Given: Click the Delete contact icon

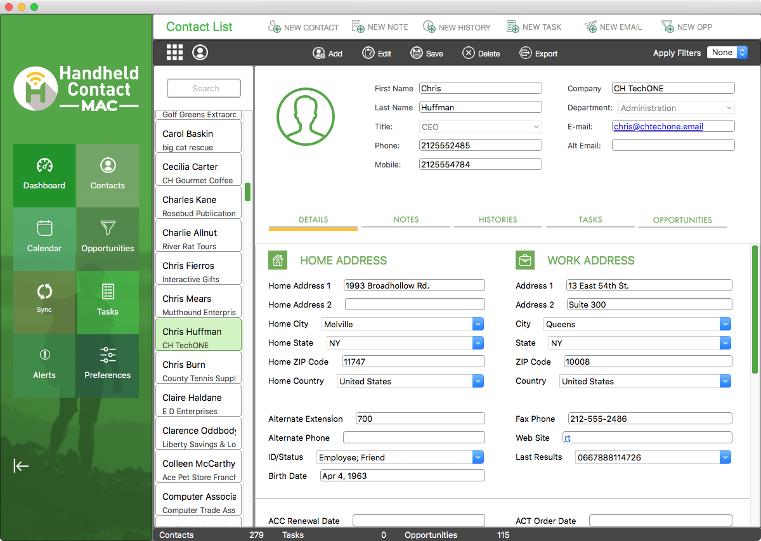Looking at the screenshot, I should pos(469,53).
